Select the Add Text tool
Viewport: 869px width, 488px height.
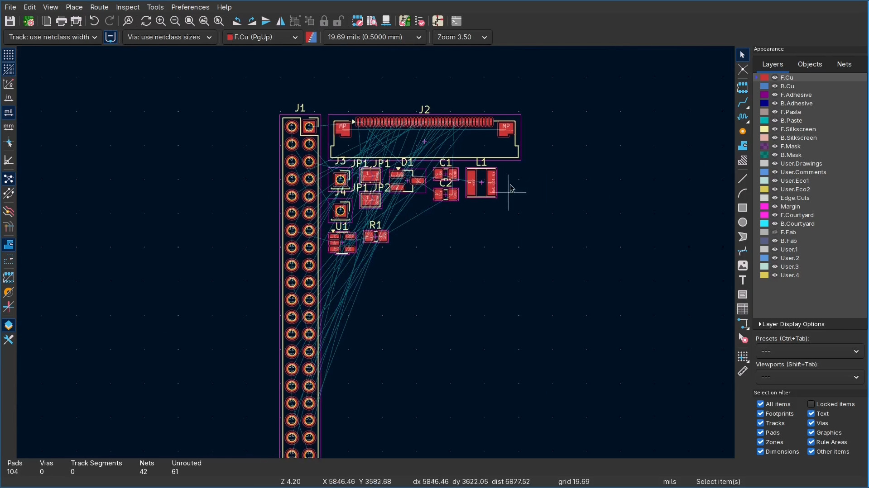click(x=743, y=280)
